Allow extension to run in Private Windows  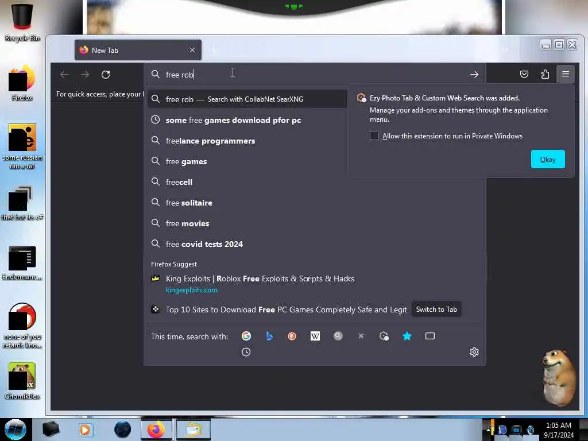[x=374, y=136]
